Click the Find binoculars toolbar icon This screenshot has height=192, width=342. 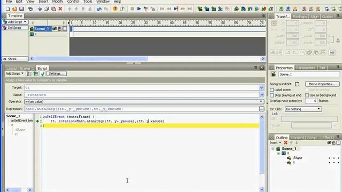click(x=31, y=9)
